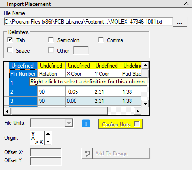
Task: Browse for file with the ellipsis button
Action: [180, 22]
